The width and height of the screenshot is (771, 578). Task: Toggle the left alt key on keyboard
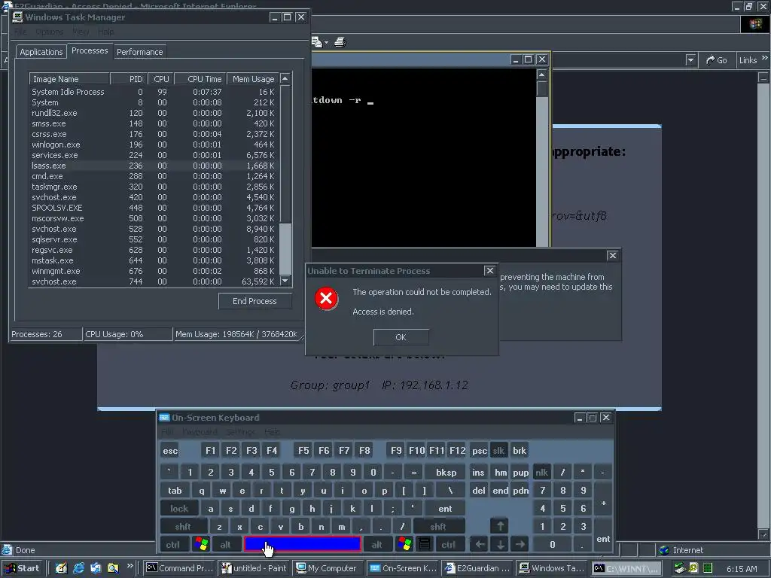(225, 544)
